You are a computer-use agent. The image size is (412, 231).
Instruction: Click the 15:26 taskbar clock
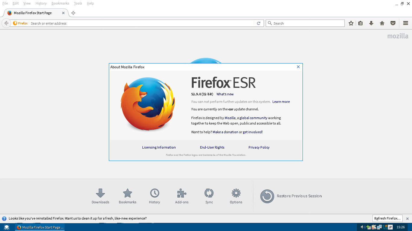pyautogui.click(x=401, y=227)
